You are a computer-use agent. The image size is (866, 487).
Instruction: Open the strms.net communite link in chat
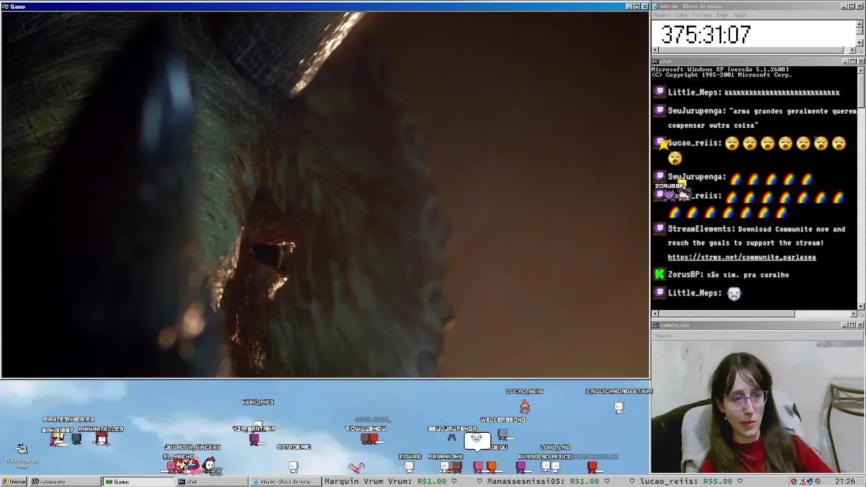tap(742, 257)
